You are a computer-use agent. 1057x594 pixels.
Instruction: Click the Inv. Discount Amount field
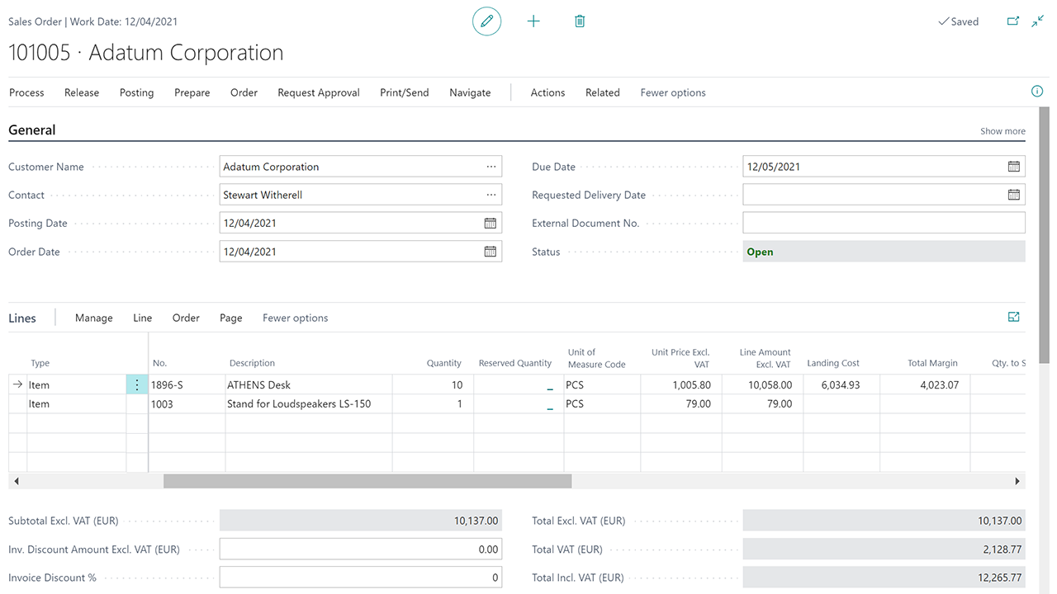(361, 549)
